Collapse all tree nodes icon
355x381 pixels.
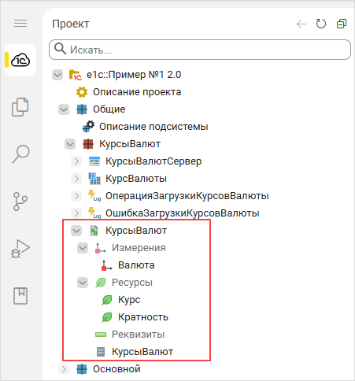click(342, 24)
